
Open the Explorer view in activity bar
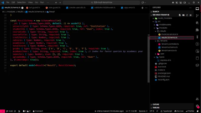tap(197, 9)
